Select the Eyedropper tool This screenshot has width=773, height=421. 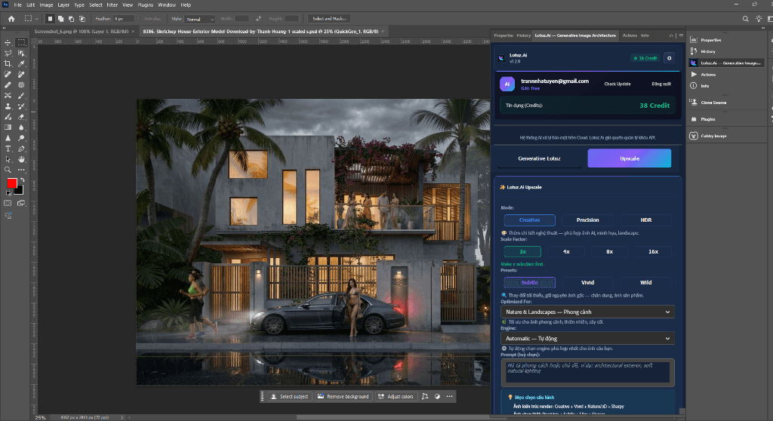(21, 63)
